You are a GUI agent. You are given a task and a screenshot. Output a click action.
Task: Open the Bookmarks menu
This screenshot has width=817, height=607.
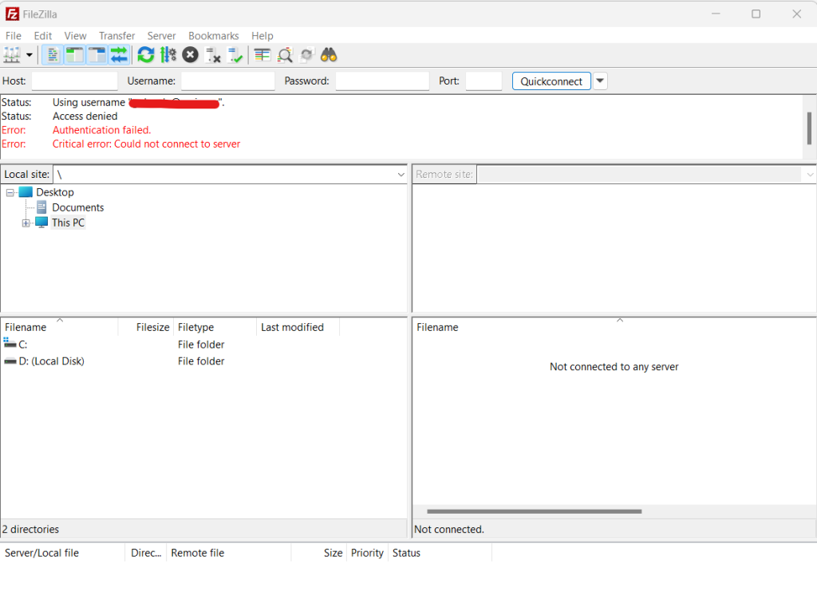pyautogui.click(x=213, y=35)
